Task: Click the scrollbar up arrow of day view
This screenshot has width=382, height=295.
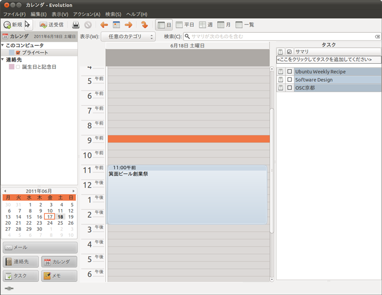Action: pos(272,69)
